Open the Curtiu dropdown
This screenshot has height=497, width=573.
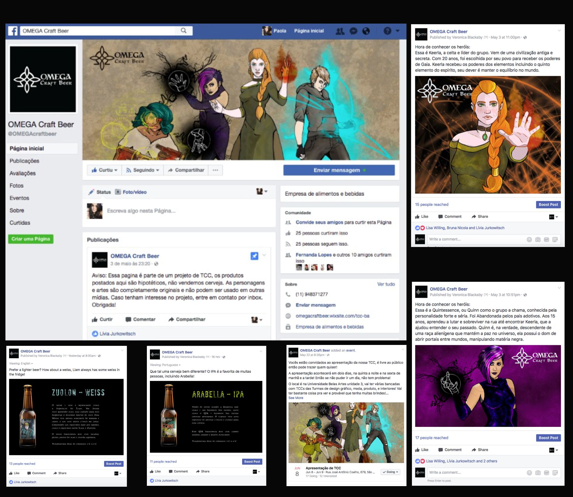point(105,170)
